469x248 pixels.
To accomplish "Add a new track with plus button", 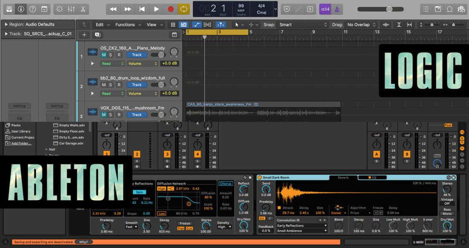I will [84, 35].
